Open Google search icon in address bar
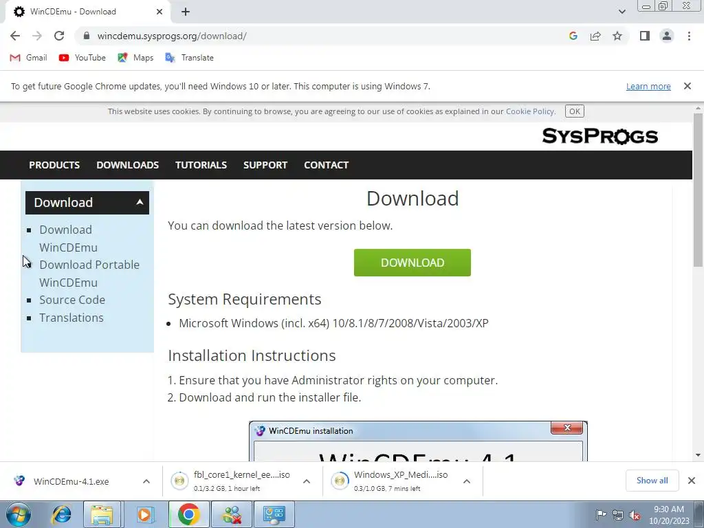Screen dimensions: 704x528 [573, 36]
